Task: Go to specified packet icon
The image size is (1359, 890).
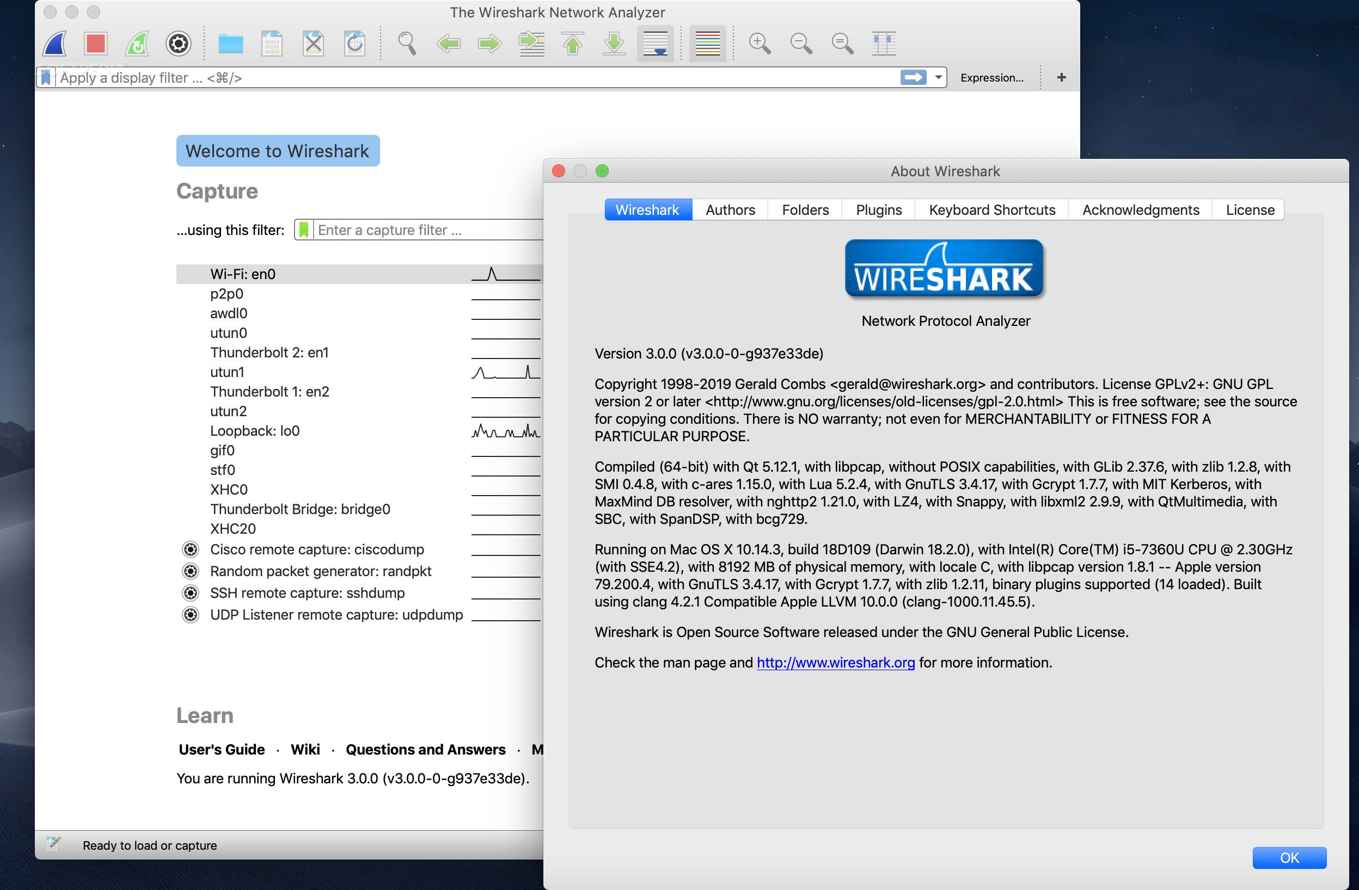Action: click(531, 44)
